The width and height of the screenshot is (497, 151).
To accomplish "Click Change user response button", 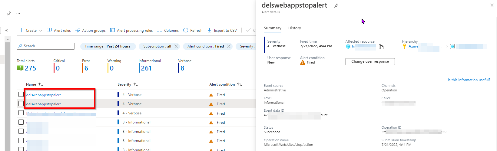I will click(x=370, y=61).
